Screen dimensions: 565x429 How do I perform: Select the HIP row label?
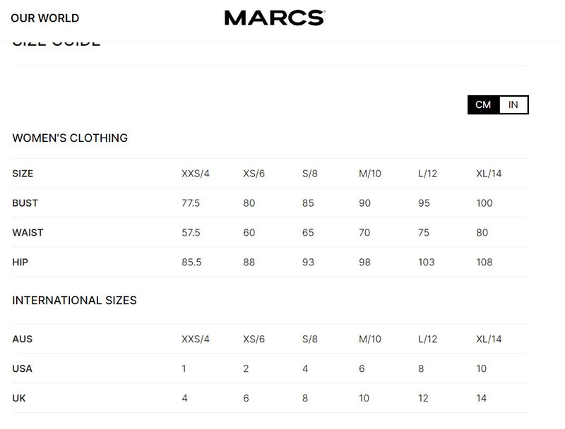pos(20,262)
